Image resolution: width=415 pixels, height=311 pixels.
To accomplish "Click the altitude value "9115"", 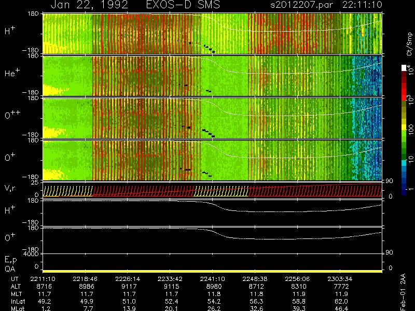I will (172, 287).
